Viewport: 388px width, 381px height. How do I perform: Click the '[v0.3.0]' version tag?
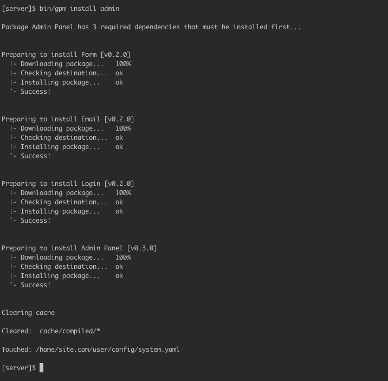[x=141, y=248]
